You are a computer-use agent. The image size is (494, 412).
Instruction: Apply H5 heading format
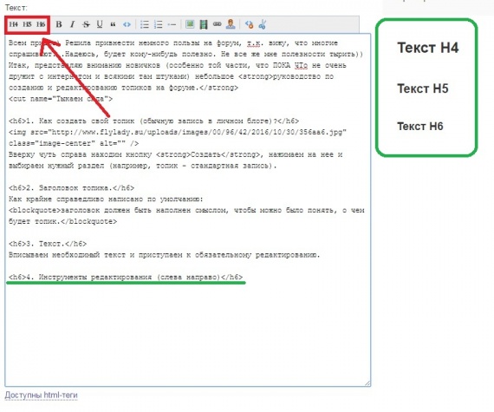tap(27, 24)
